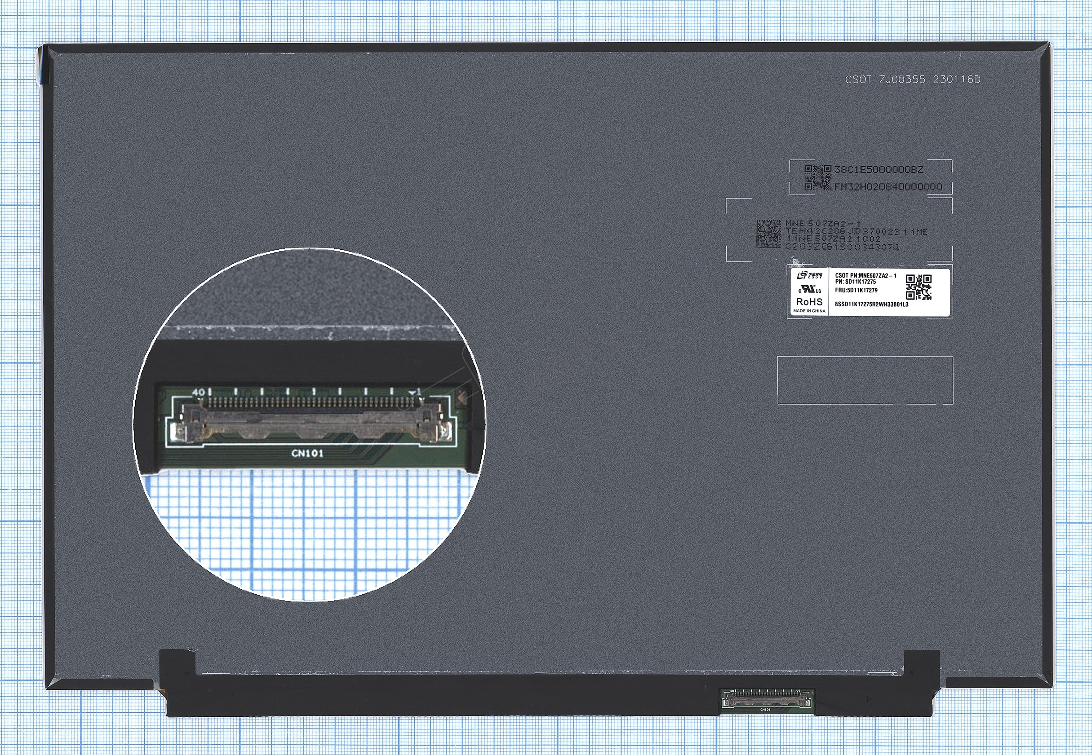Click the empty outlined rectangle below the label
1092x755 pixels.
coord(865,380)
